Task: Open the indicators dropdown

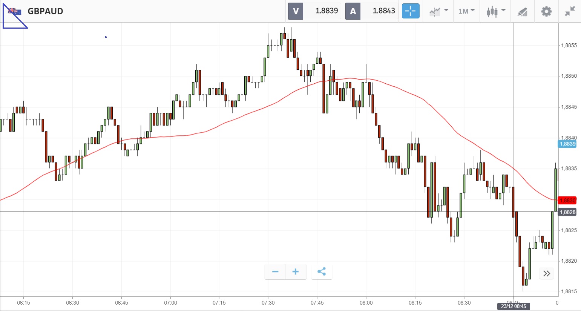Action: (x=438, y=11)
